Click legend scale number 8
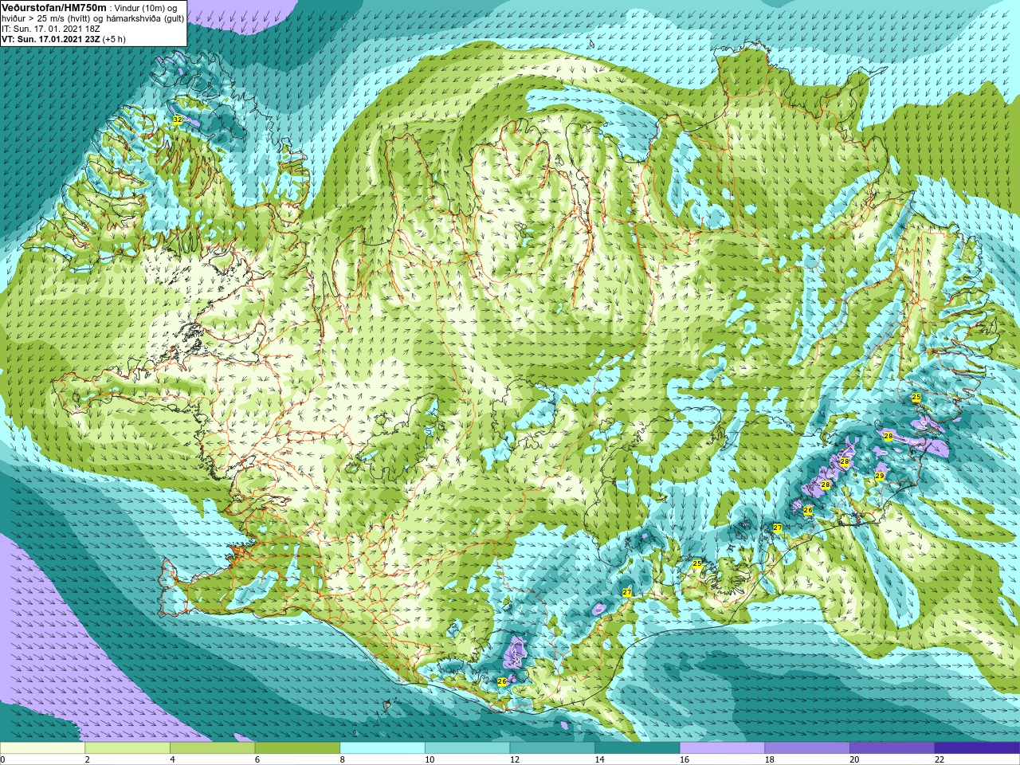Screen dimensions: 1020x765 tap(343, 759)
